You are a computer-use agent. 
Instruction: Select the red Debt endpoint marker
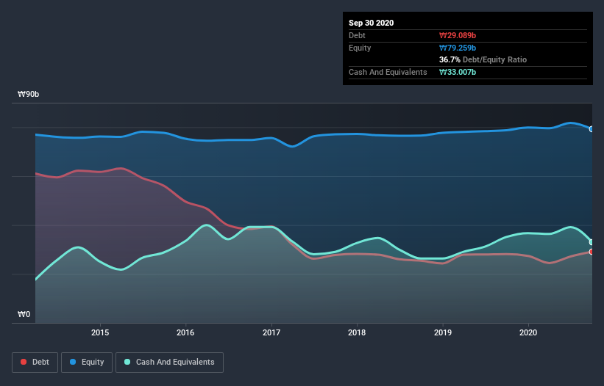[x=591, y=252]
